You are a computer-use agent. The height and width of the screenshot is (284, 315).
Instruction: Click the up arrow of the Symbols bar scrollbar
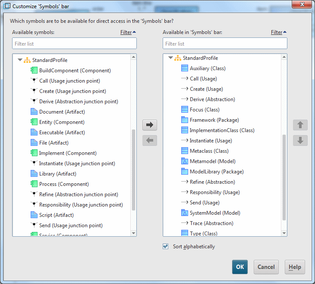click(284, 57)
